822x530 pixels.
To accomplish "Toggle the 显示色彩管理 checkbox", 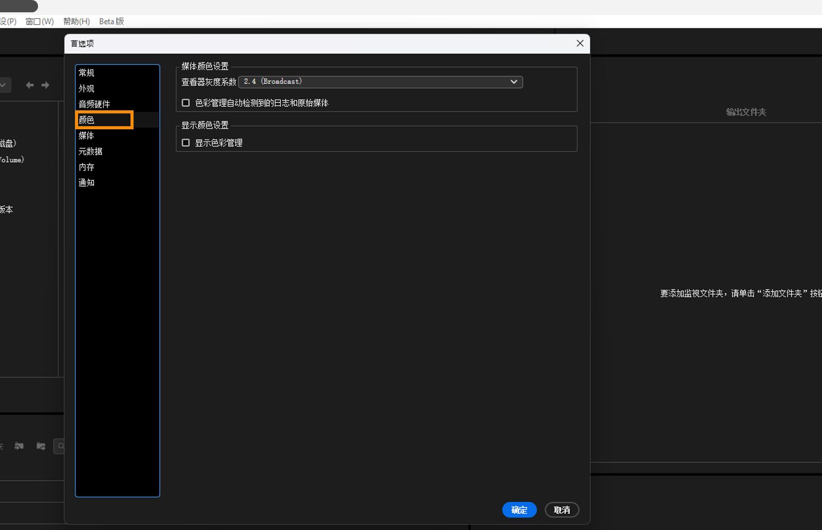I will (185, 143).
